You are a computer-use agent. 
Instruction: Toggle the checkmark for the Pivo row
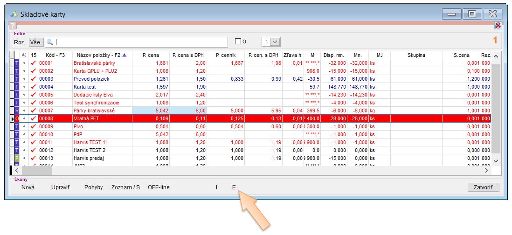point(33,126)
